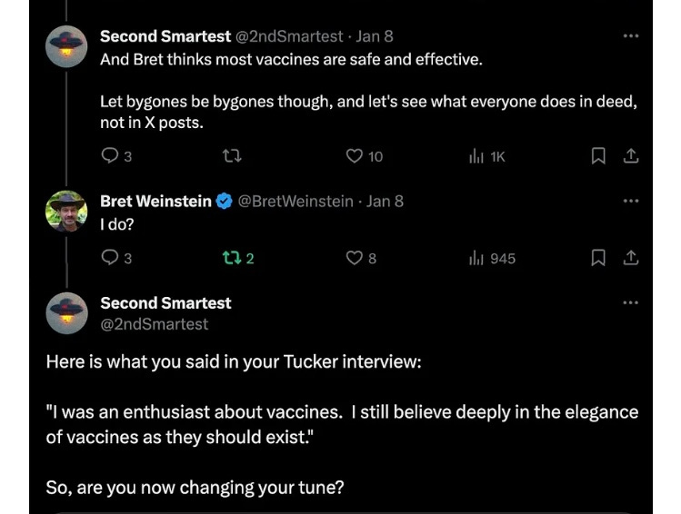Visit the @BretWeinstein handle link
Screen dimensions: 681x514
(295, 202)
